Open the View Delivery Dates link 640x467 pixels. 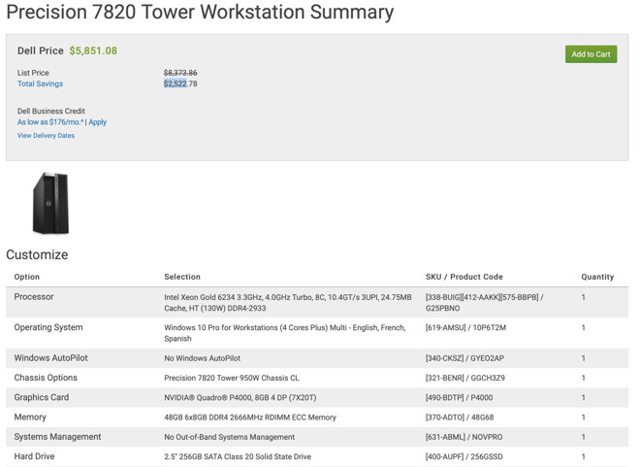[46, 136]
